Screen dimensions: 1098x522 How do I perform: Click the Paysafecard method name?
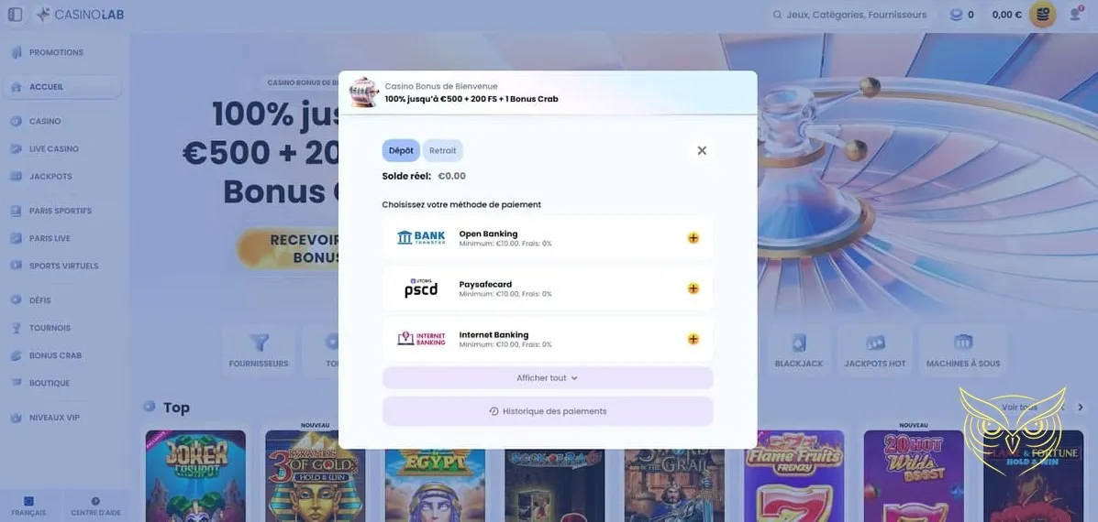(485, 285)
